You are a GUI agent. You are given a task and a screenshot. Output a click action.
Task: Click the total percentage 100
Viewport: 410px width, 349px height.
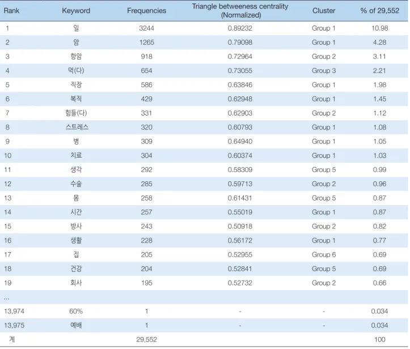click(x=380, y=339)
